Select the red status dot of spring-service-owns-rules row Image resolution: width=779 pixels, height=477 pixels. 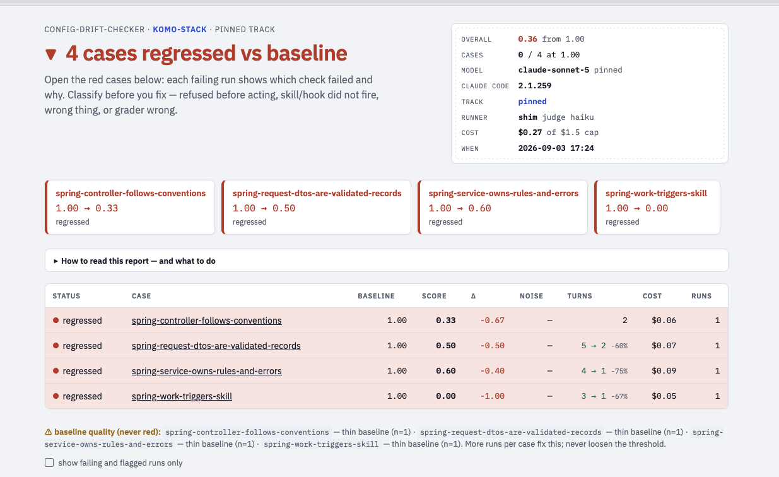click(x=56, y=371)
